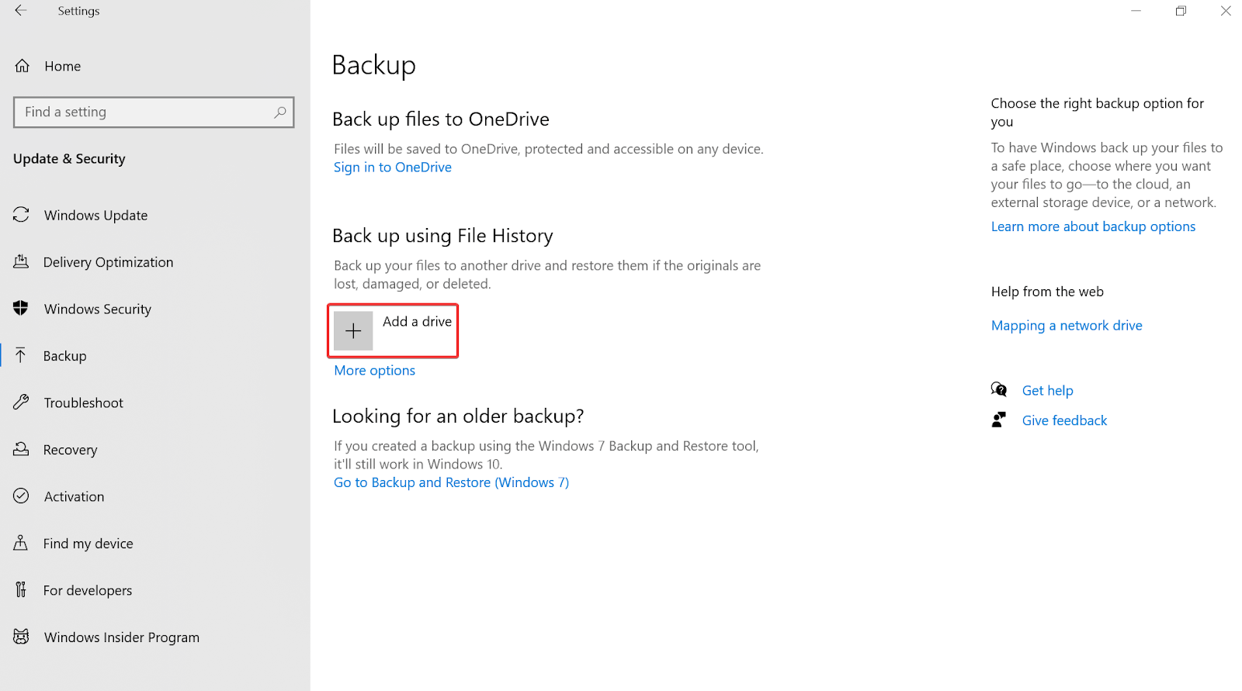Click the Troubleshoot wrench icon
This screenshot has height=691, width=1242.
21,403
